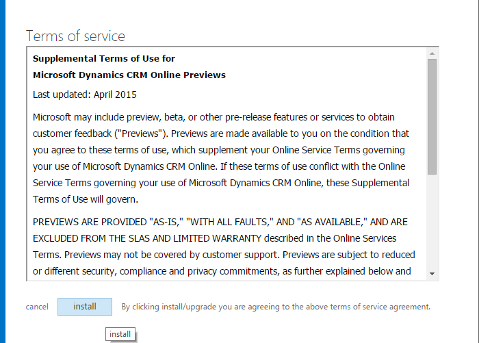Image resolution: width=479 pixels, height=343 pixels.
Task: Click the cancel link
Action: pos(37,307)
